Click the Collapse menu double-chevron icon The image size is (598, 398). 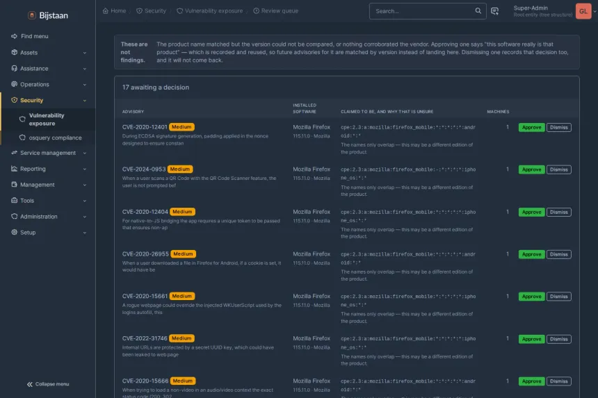pos(30,384)
